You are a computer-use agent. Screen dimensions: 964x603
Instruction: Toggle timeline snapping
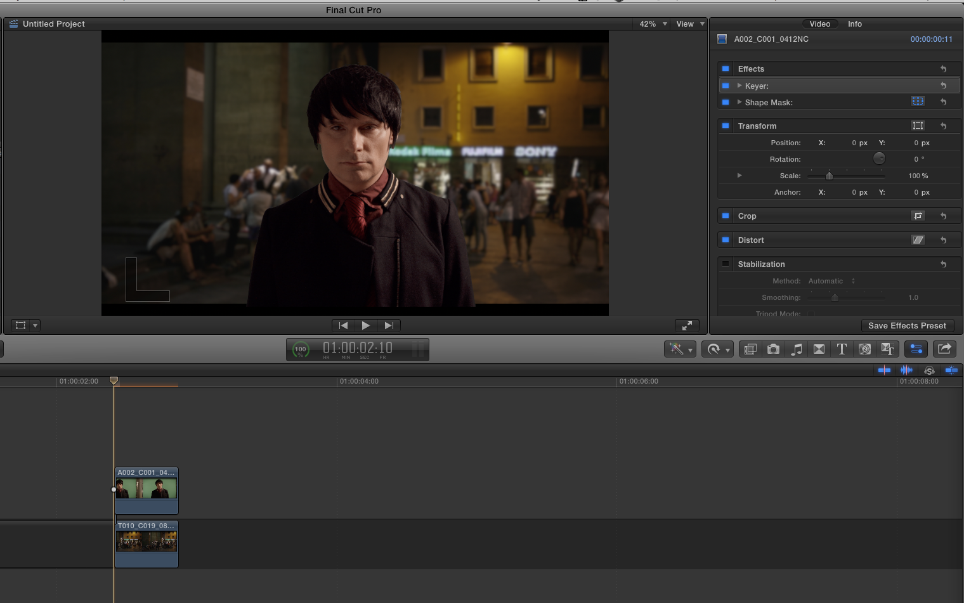(951, 370)
